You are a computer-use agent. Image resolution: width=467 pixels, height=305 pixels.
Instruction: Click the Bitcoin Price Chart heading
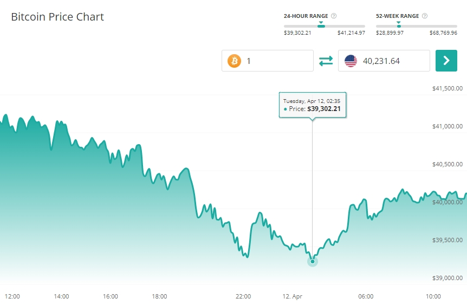pos(57,17)
